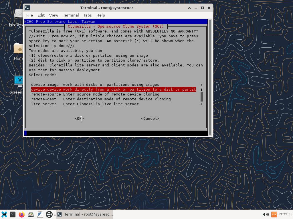Open the File menu in Terminal
Viewport: 293px width, 219px height.
(29, 15)
